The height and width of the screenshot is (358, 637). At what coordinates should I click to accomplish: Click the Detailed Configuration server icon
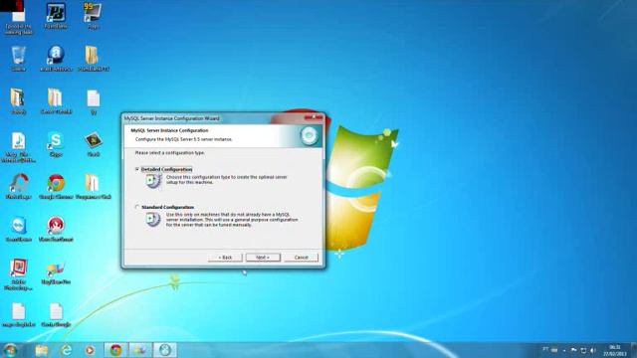(x=153, y=181)
